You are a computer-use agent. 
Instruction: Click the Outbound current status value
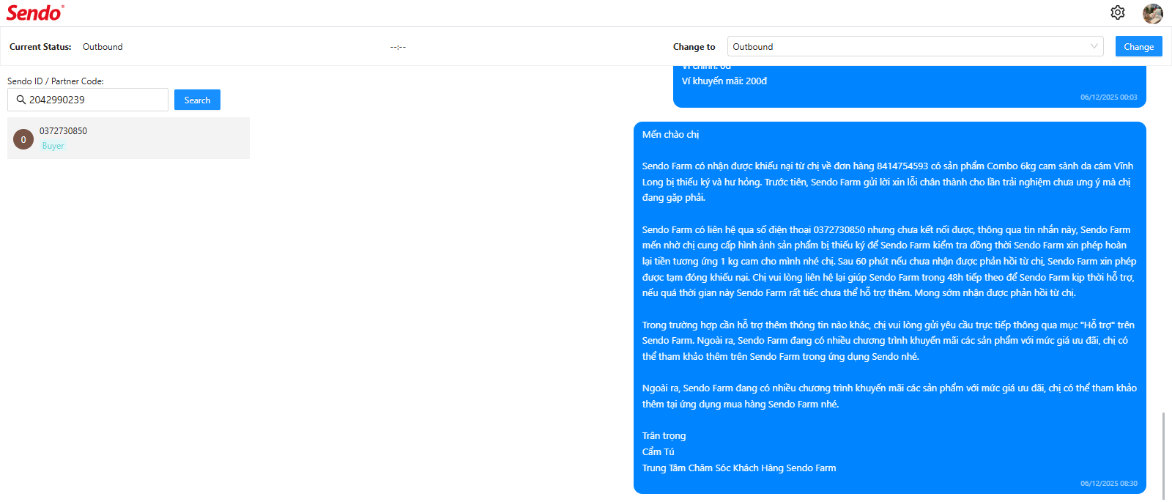tap(103, 46)
